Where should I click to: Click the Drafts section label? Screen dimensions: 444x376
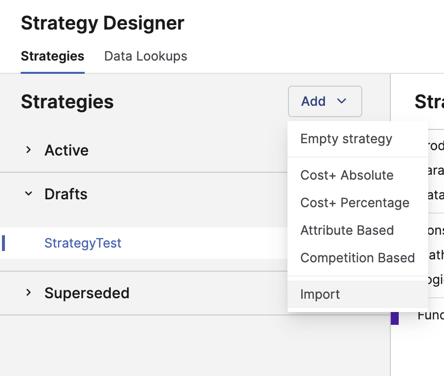click(x=66, y=194)
